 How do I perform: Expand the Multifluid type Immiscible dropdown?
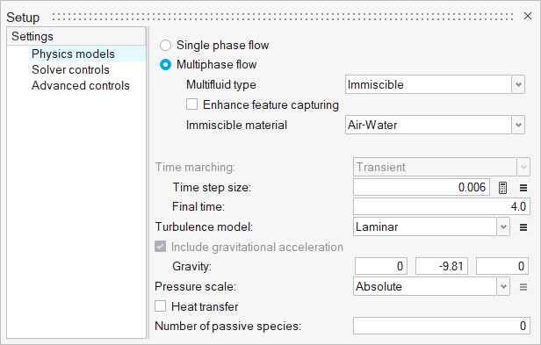(435, 84)
